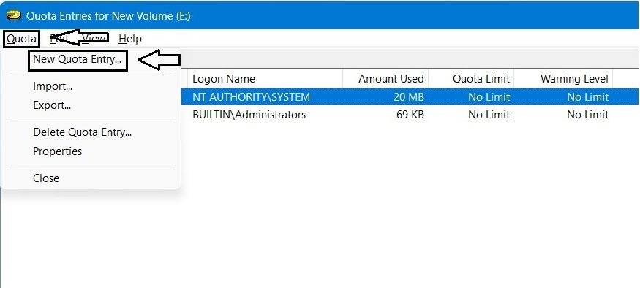Viewport: 640px width, 288px height.
Task: Select Import from Quota menu
Action: click(53, 86)
